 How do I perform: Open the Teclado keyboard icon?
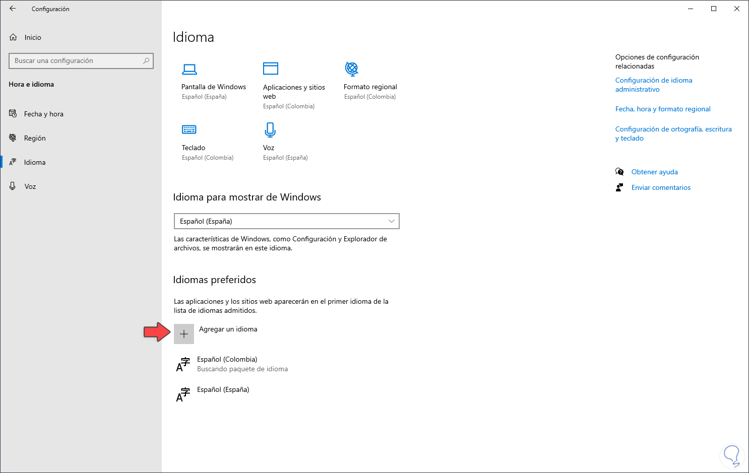pos(189,129)
